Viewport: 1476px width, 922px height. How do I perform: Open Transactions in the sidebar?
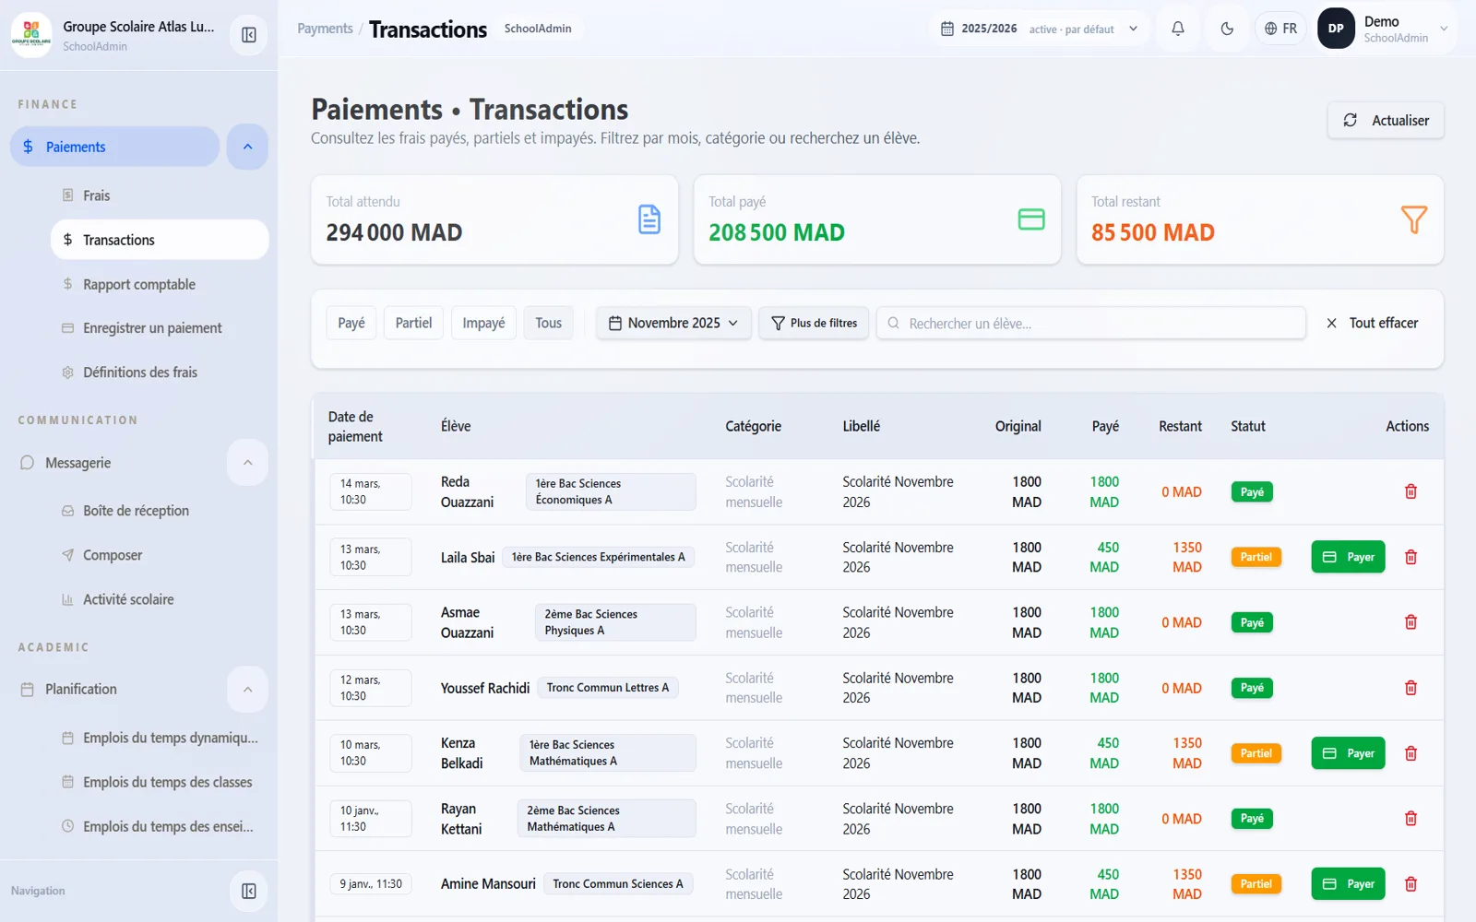160,240
